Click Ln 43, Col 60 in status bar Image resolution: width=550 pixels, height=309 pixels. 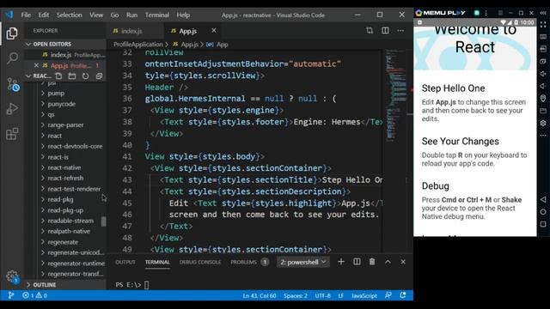pyautogui.click(x=260, y=295)
